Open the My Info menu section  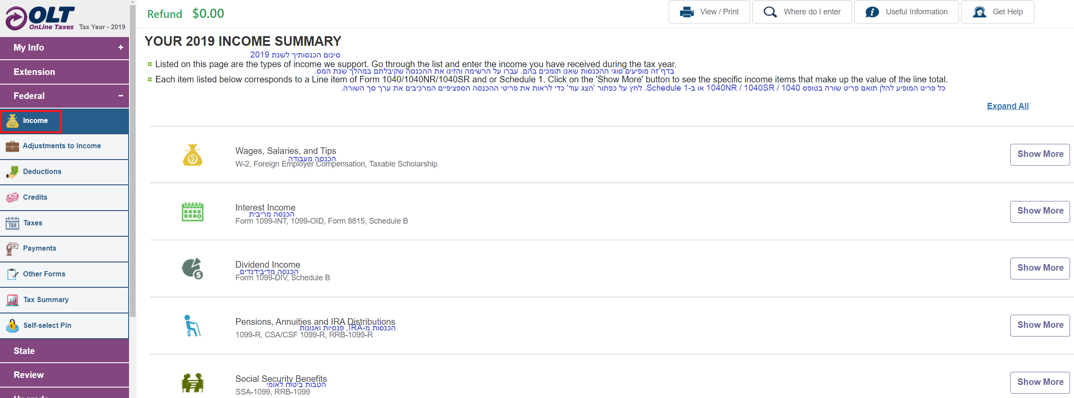coord(65,48)
